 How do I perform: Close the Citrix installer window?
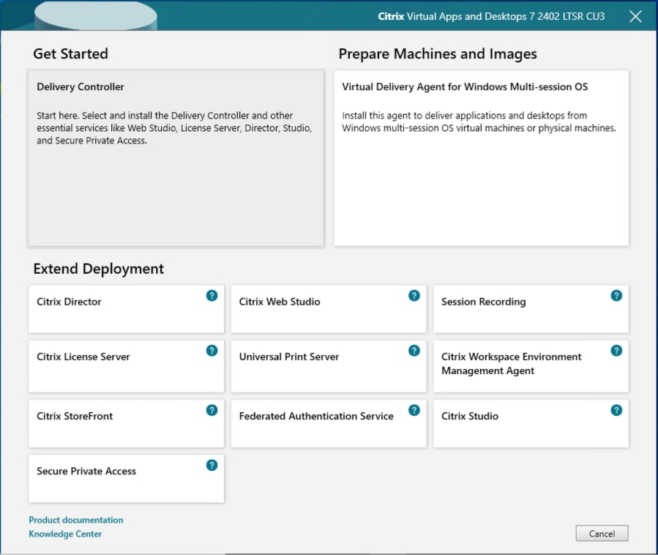[635, 17]
